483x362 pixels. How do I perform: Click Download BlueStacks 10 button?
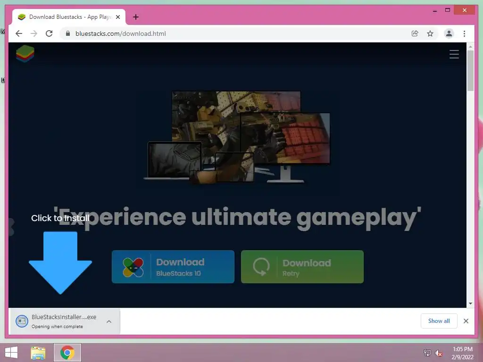[x=173, y=267]
